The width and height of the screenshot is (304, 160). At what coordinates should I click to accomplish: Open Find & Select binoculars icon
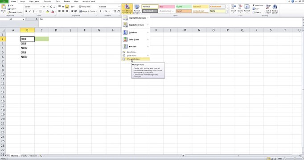275,7
